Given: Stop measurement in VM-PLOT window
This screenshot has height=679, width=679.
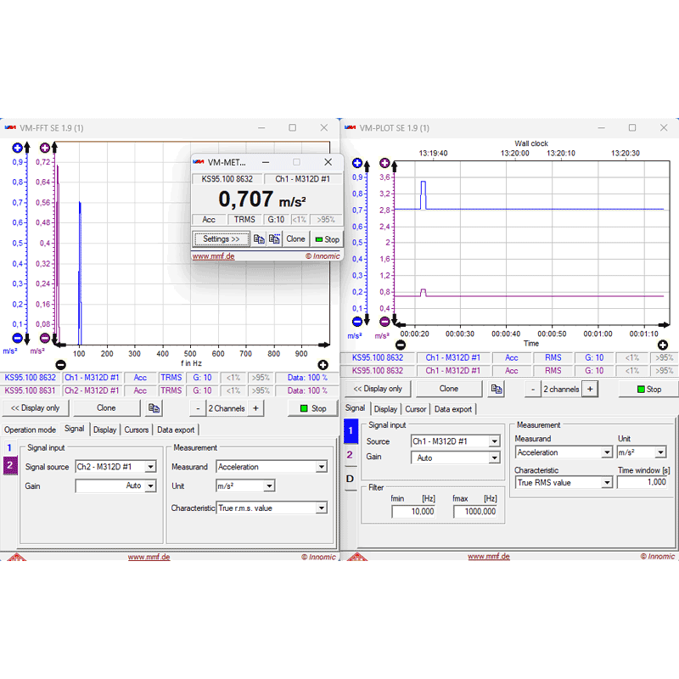Looking at the screenshot, I should [x=648, y=389].
